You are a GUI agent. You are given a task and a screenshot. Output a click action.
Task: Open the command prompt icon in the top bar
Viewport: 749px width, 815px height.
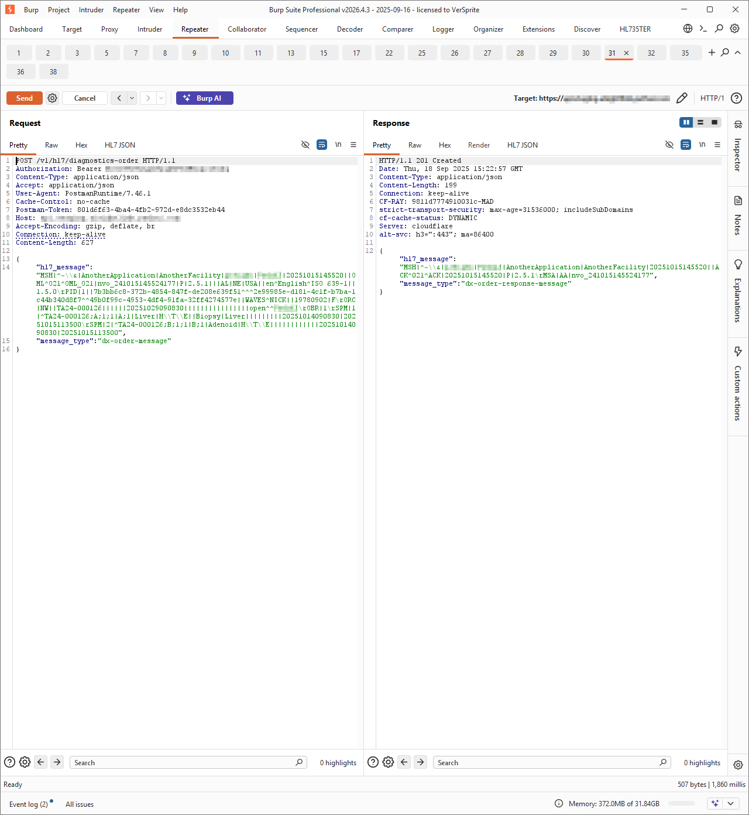[x=703, y=29]
